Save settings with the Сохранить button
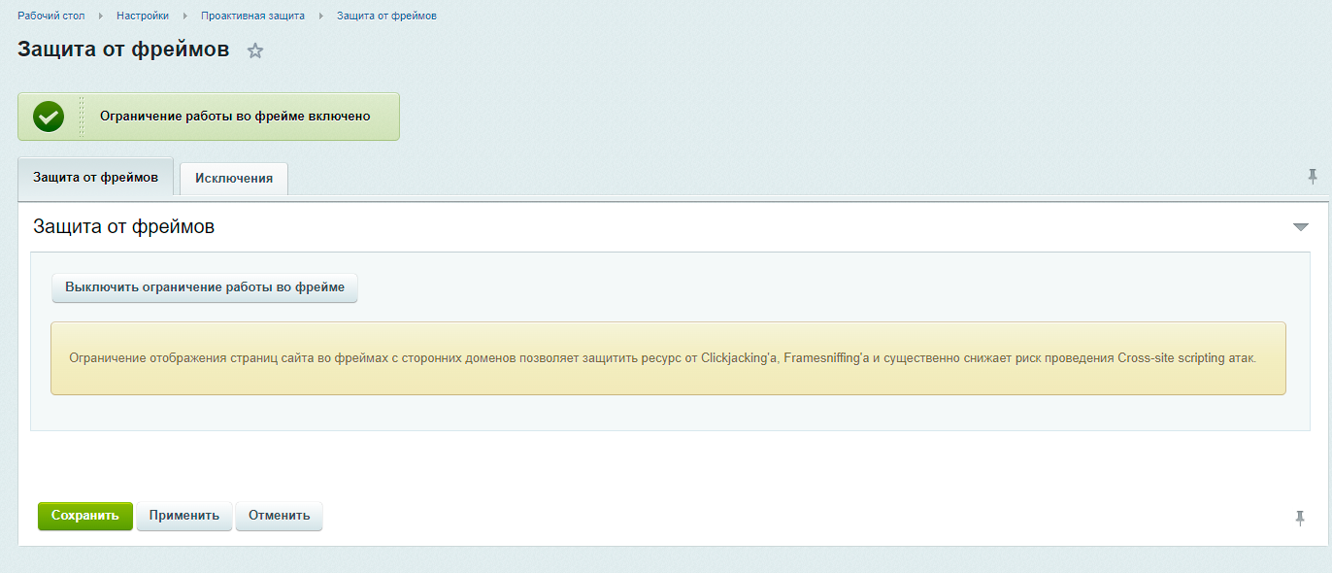Screen dimensions: 1332x573 coord(85,516)
